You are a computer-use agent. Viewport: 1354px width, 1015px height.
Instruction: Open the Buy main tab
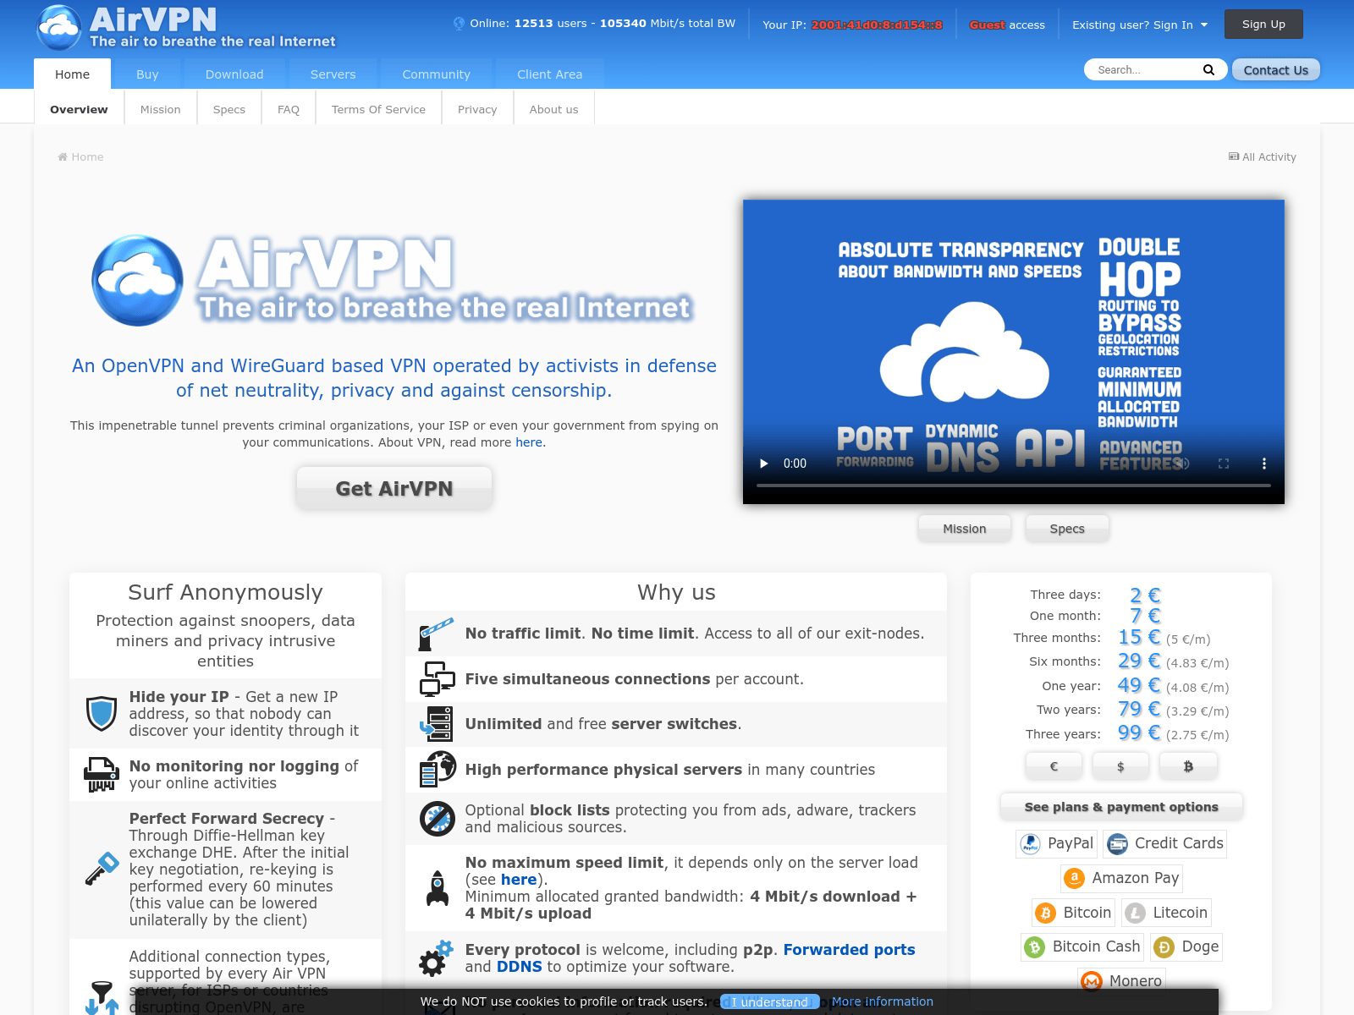tap(147, 74)
